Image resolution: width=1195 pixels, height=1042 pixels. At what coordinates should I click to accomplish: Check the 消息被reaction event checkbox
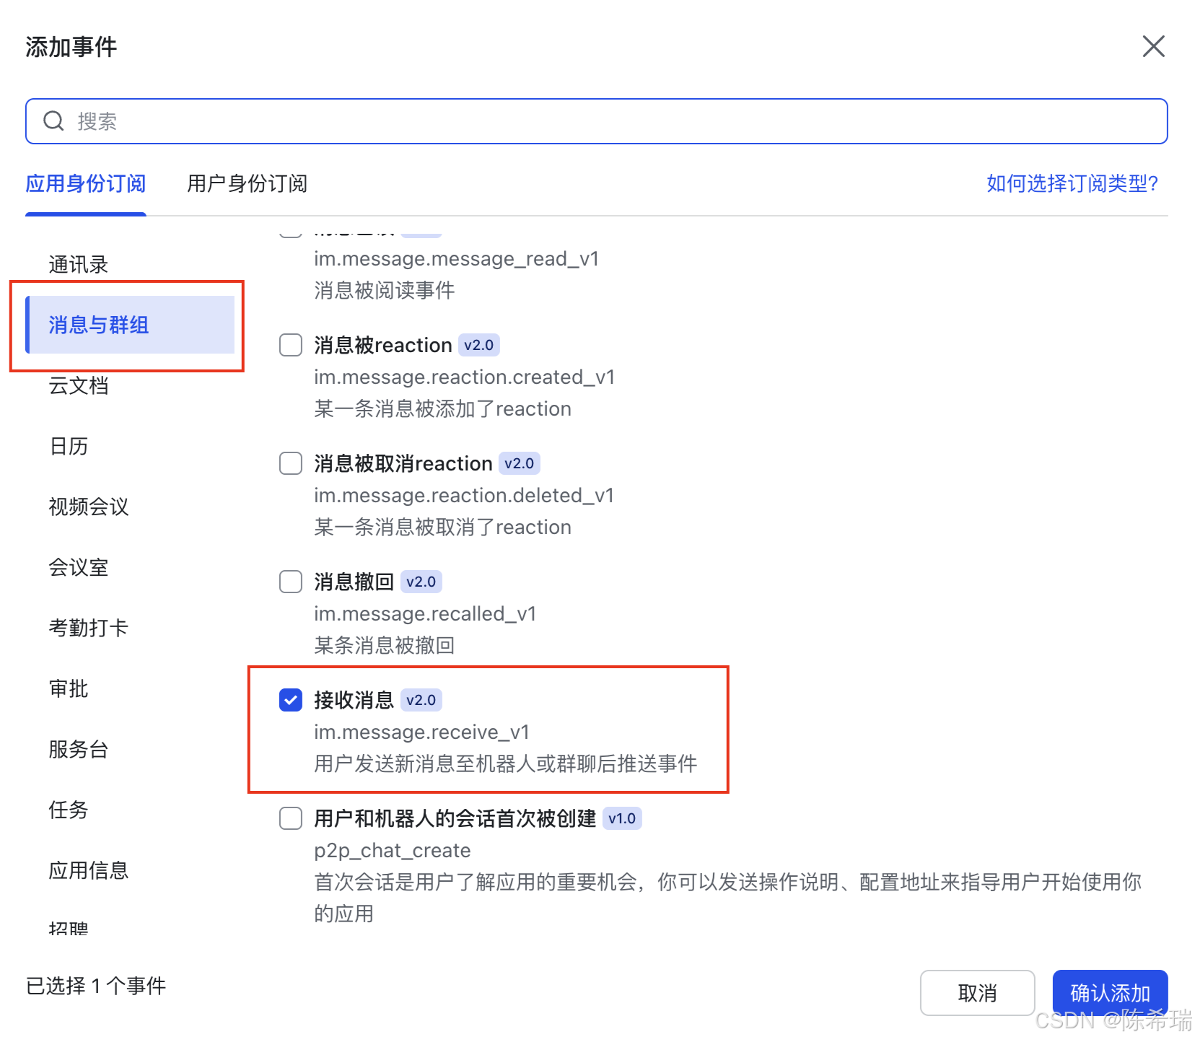pyautogui.click(x=290, y=345)
